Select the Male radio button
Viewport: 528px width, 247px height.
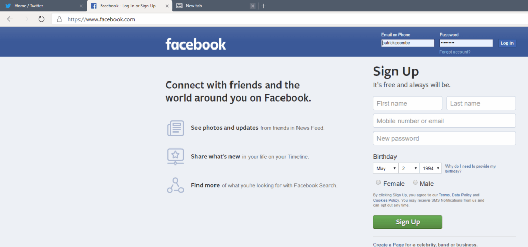pyautogui.click(x=415, y=183)
